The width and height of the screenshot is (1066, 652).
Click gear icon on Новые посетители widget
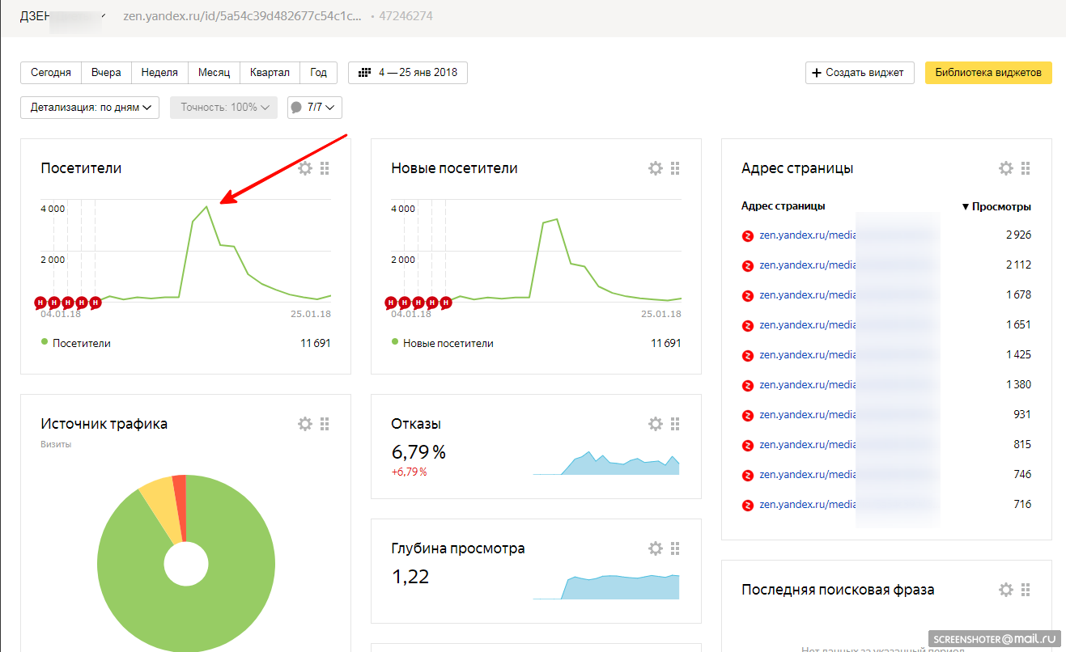pos(656,168)
